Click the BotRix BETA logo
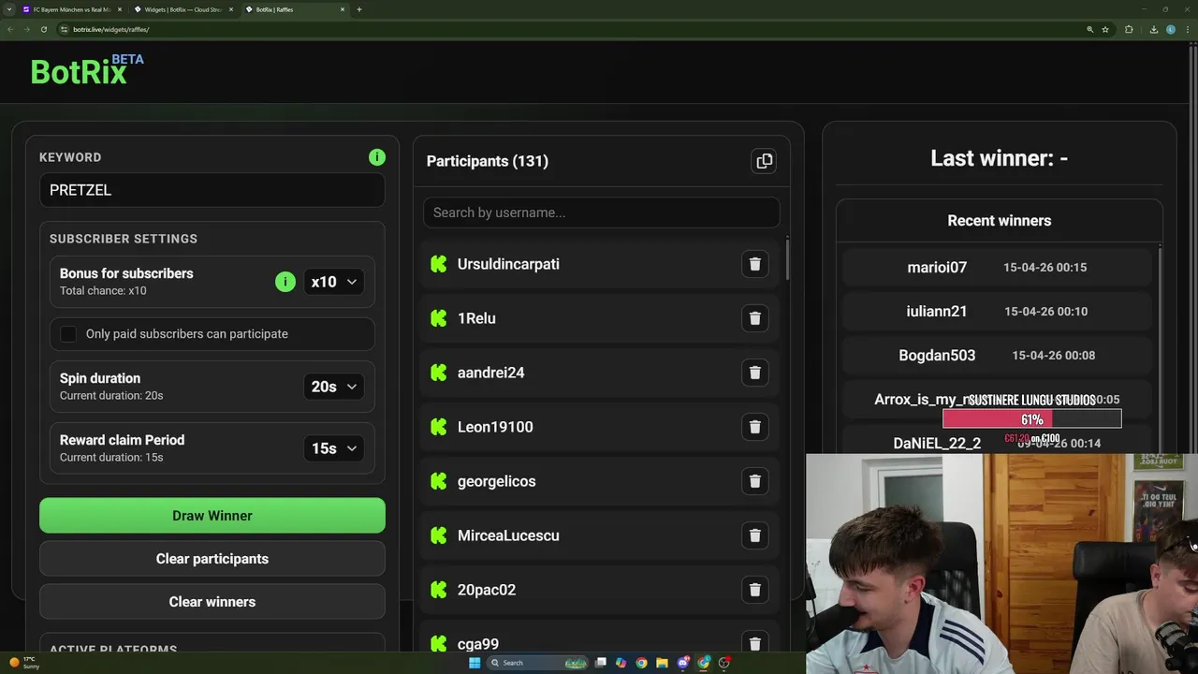Viewport: 1198px width, 674px height. [x=87, y=70]
